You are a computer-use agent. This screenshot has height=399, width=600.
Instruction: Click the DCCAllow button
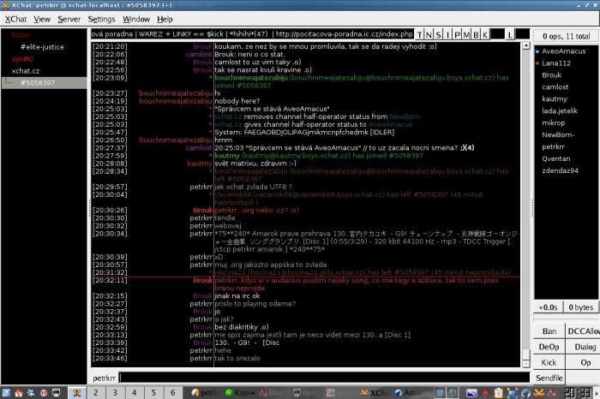pyautogui.click(x=583, y=331)
